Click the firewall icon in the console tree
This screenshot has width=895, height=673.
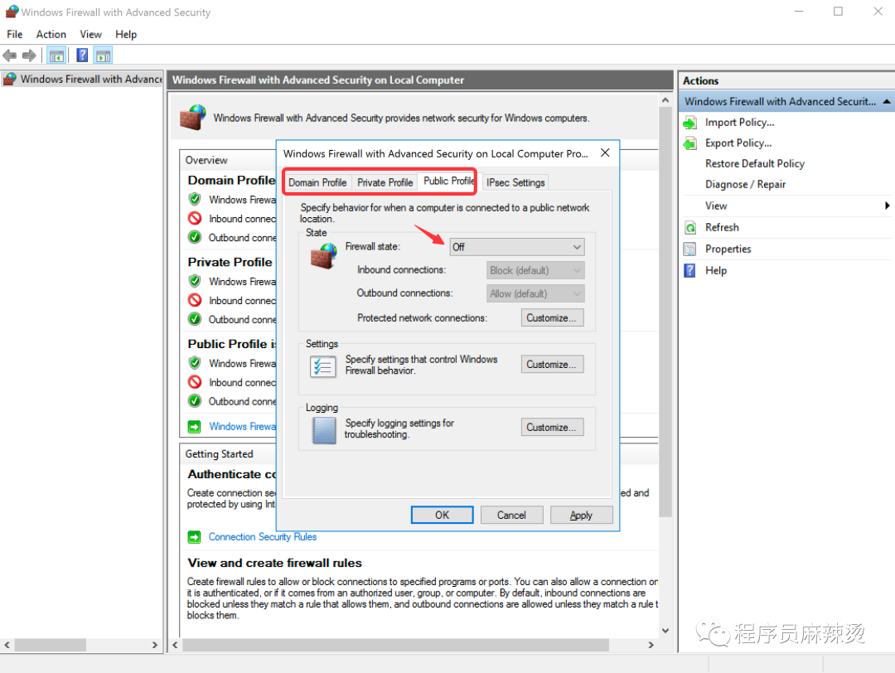point(10,79)
